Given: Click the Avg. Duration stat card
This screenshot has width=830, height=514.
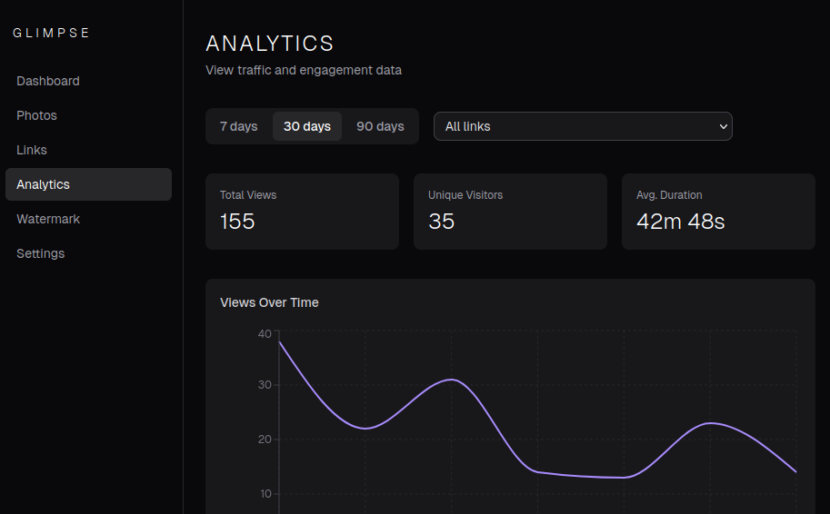Looking at the screenshot, I should 718,212.
